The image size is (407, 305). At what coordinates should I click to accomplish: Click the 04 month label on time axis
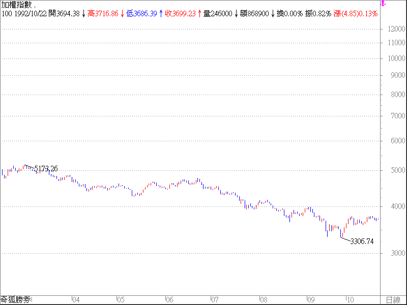76,300
